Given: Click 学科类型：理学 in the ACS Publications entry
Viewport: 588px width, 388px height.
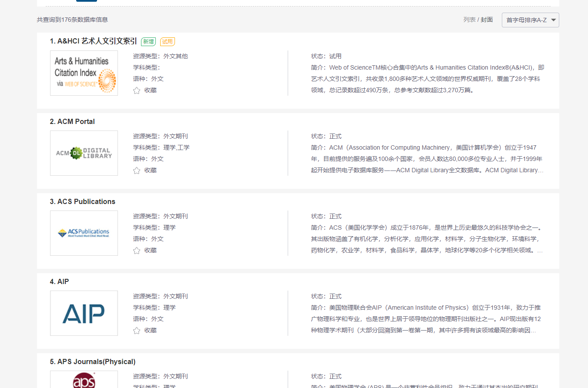Looking at the screenshot, I should tap(155, 228).
